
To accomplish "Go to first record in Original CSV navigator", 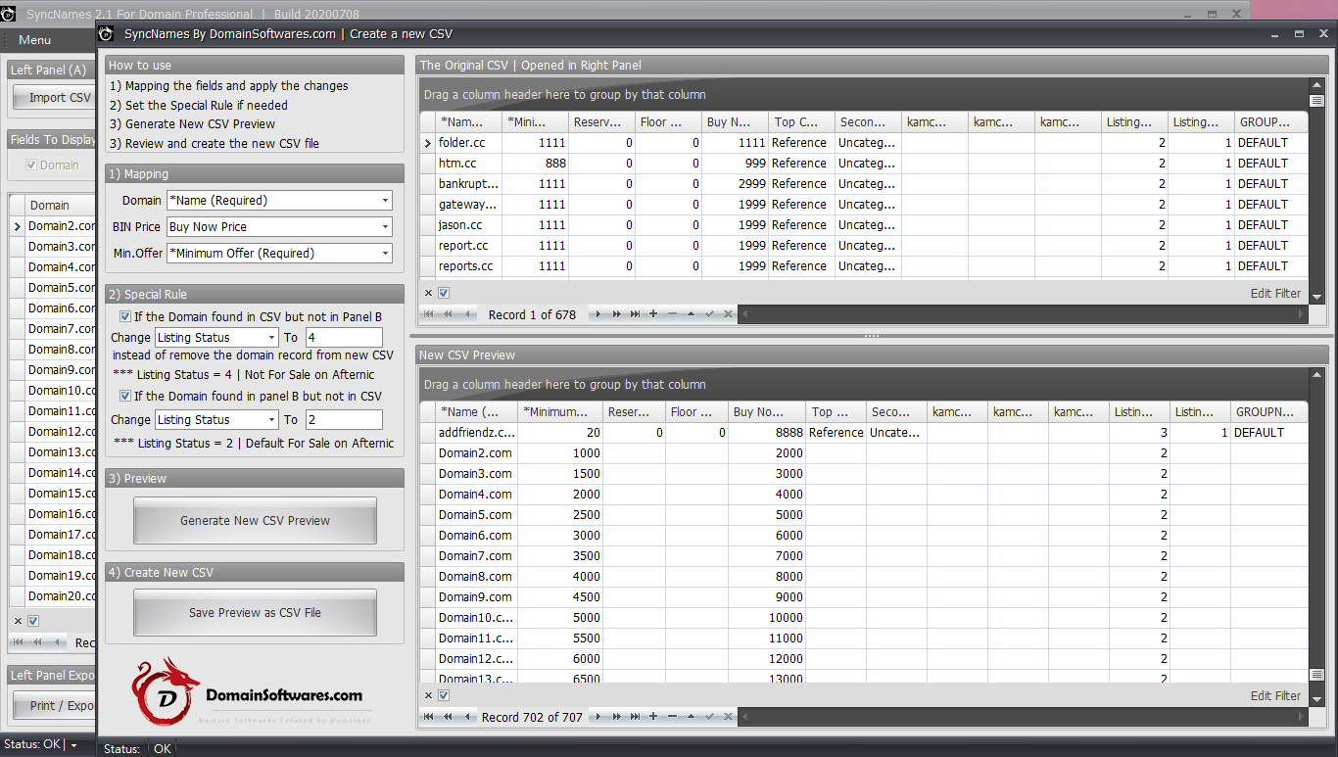I will [x=429, y=314].
